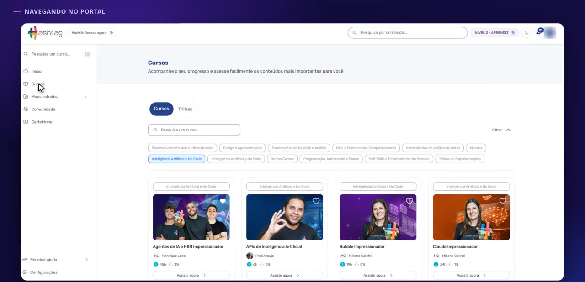
Task: Click Henrique Lobo HL initials badge
Action: click(156, 256)
